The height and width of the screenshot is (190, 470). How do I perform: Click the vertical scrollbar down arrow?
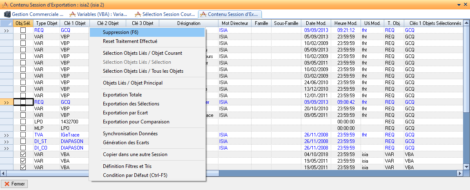coord(466,166)
